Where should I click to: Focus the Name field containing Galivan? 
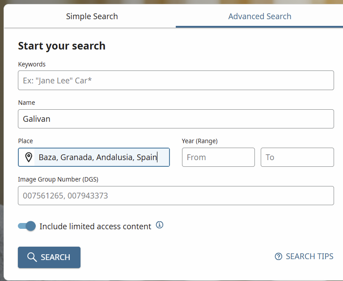click(x=176, y=119)
